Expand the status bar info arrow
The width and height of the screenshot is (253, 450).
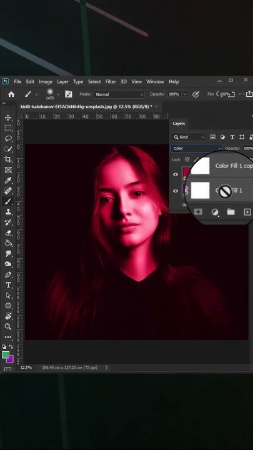[106, 367]
